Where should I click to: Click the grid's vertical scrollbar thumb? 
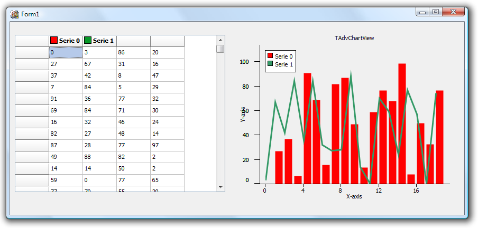[220, 49]
